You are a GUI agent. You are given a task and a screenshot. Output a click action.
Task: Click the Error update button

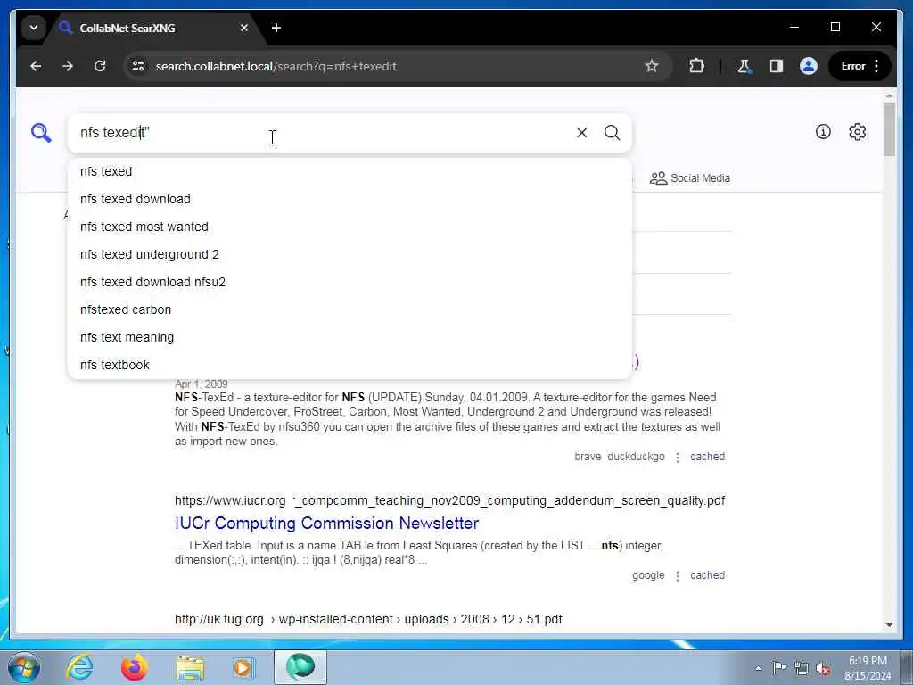(860, 66)
